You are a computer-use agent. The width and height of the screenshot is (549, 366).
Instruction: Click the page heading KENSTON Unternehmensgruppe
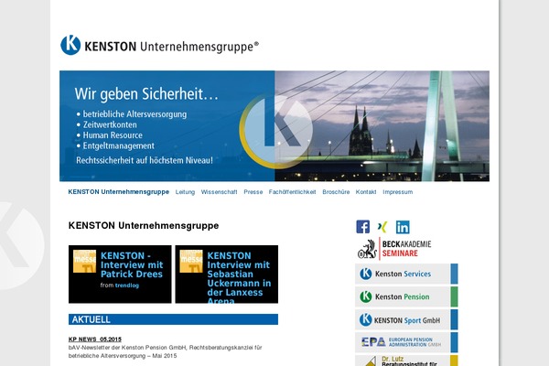144,226
